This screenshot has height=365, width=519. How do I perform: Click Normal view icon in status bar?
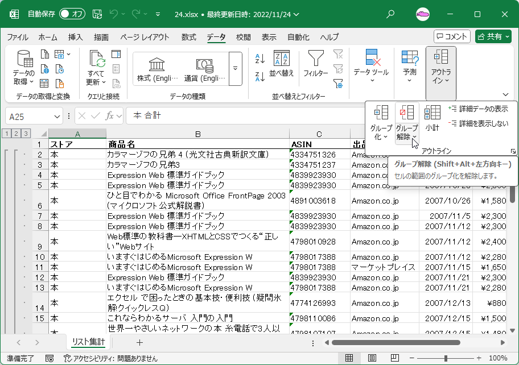[349, 358]
